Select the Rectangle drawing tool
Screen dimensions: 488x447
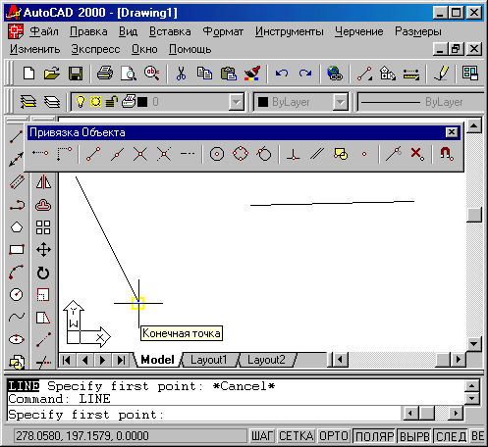point(17,250)
